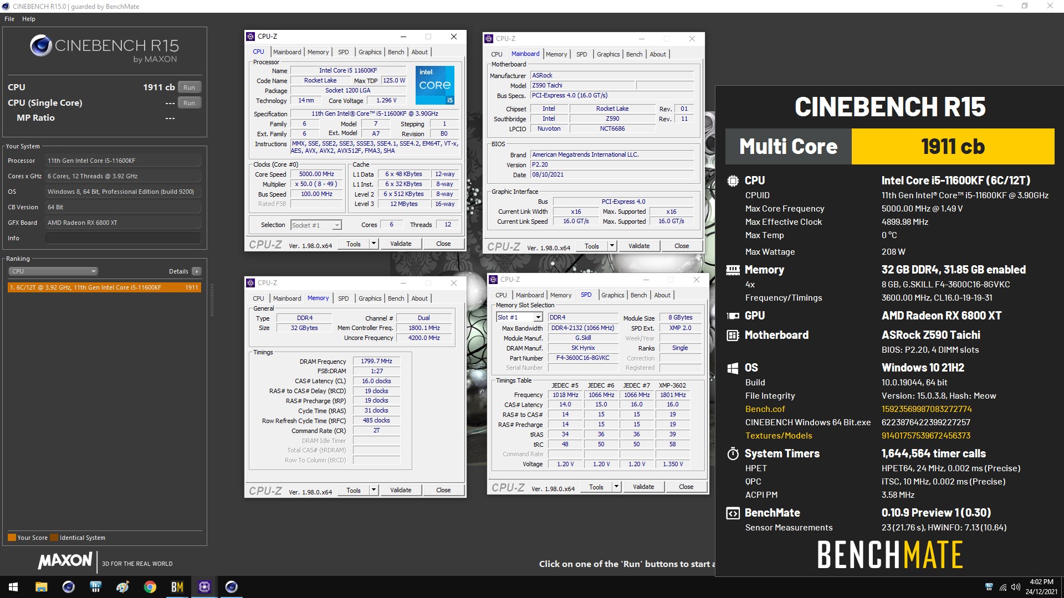
Task: Expand the CPU ranking type dropdown
Action: click(53, 271)
